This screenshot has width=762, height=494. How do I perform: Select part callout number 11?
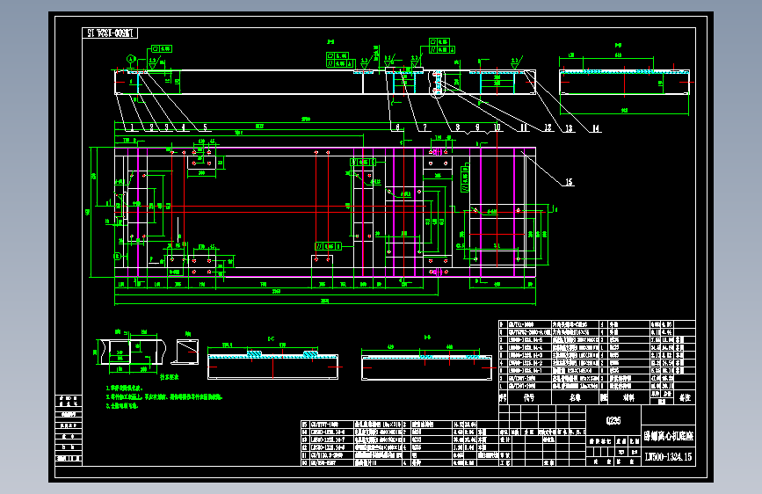click(524, 127)
